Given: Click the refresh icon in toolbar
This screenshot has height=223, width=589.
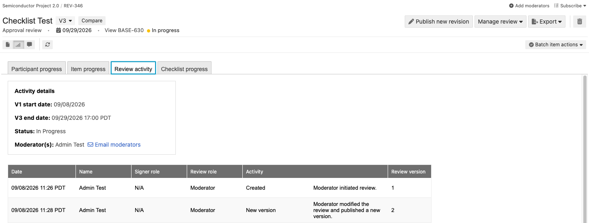Looking at the screenshot, I should tap(47, 45).
